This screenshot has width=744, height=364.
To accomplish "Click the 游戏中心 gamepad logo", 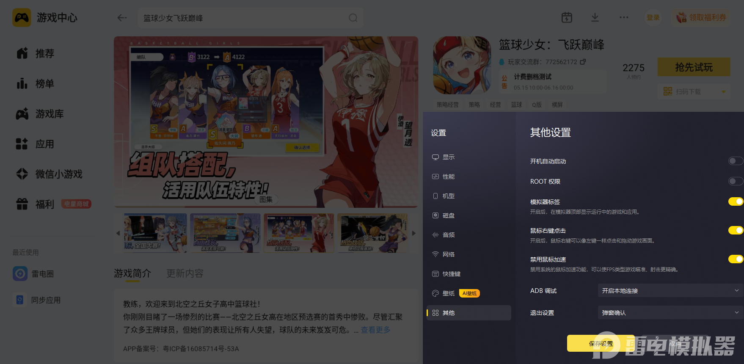I will 22,18.
